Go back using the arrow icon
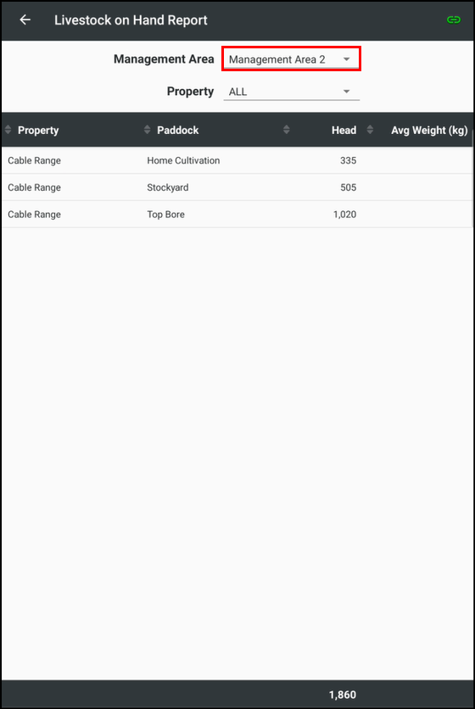This screenshot has height=709, width=475. [x=25, y=20]
